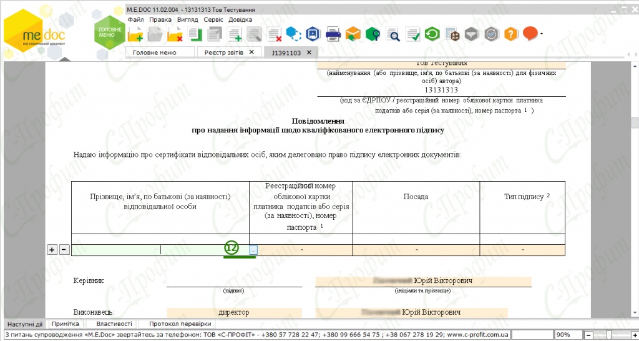
Task: Remove table row with minus button
Action: point(64,250)
